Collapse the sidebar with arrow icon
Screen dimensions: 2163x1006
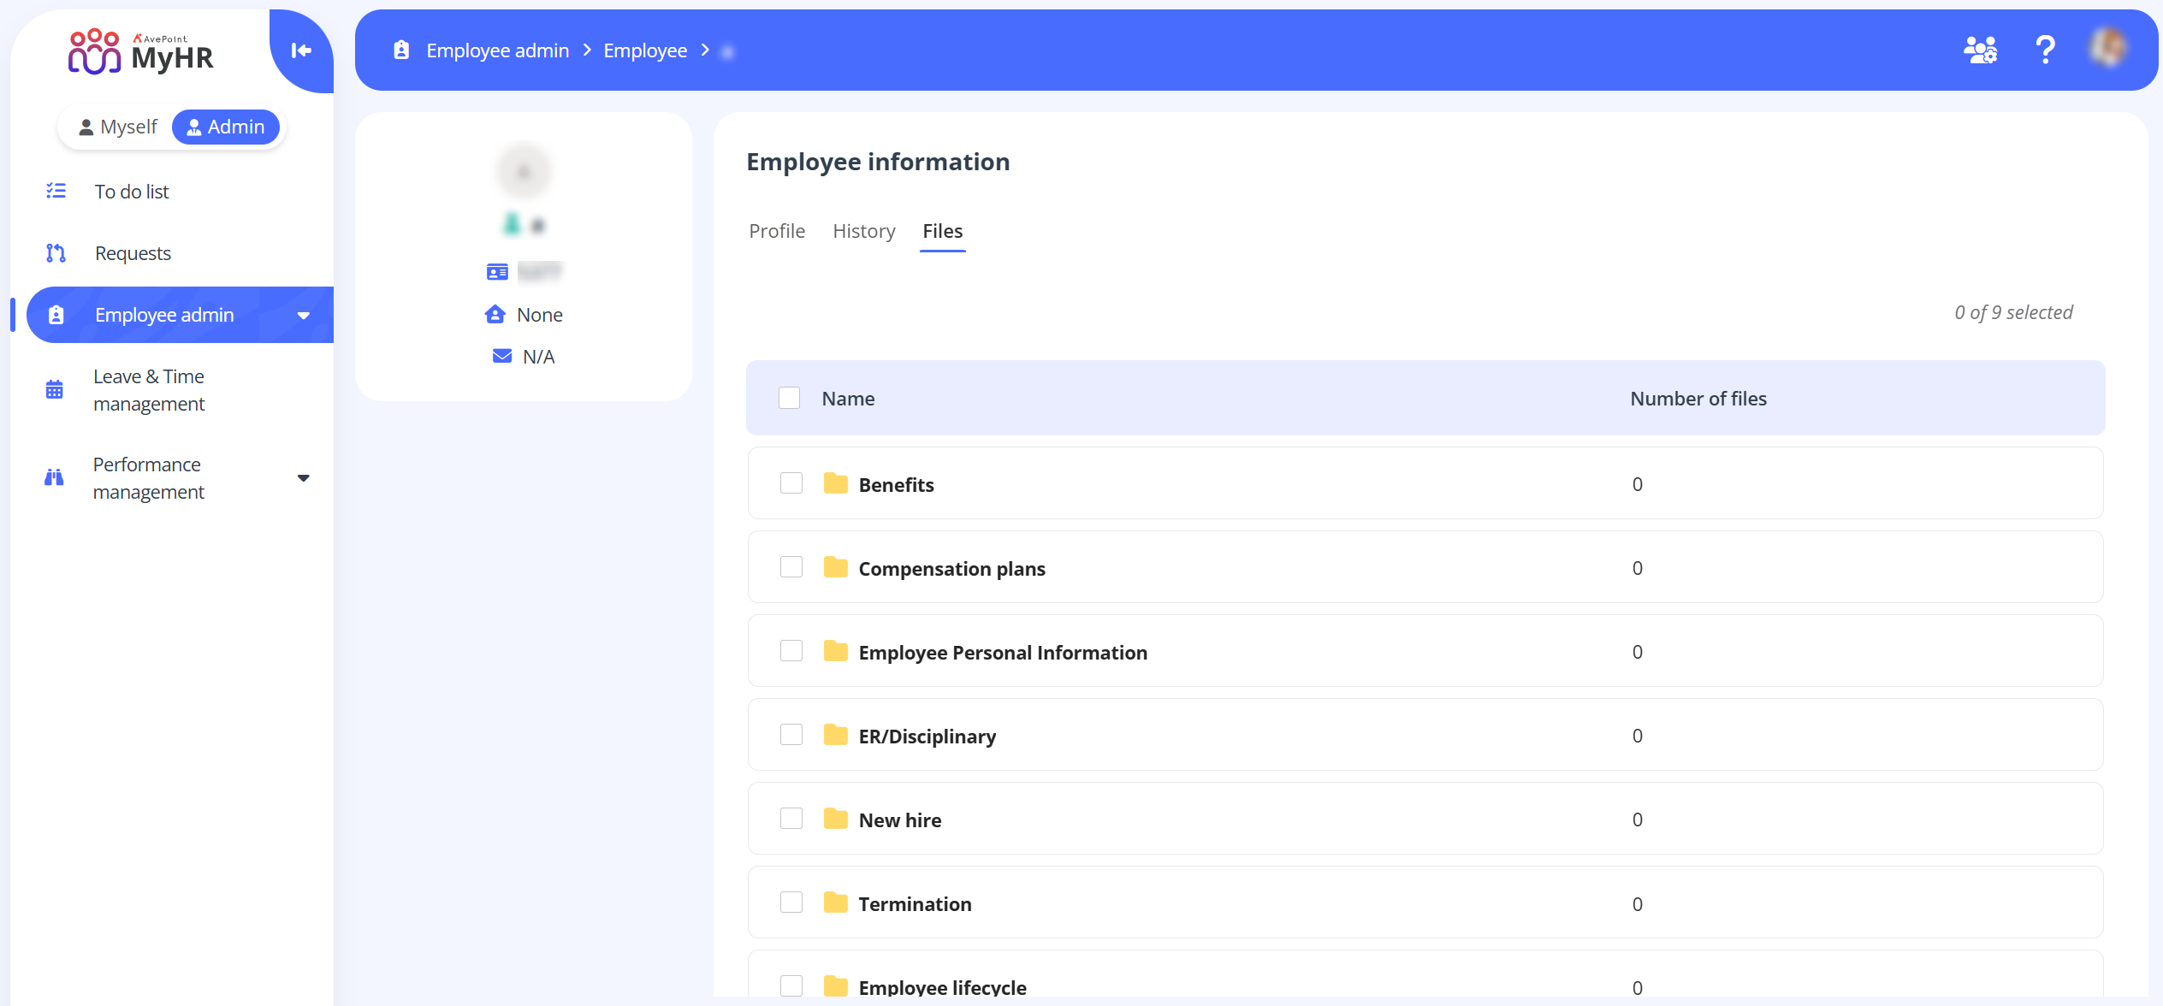(301, 50)
